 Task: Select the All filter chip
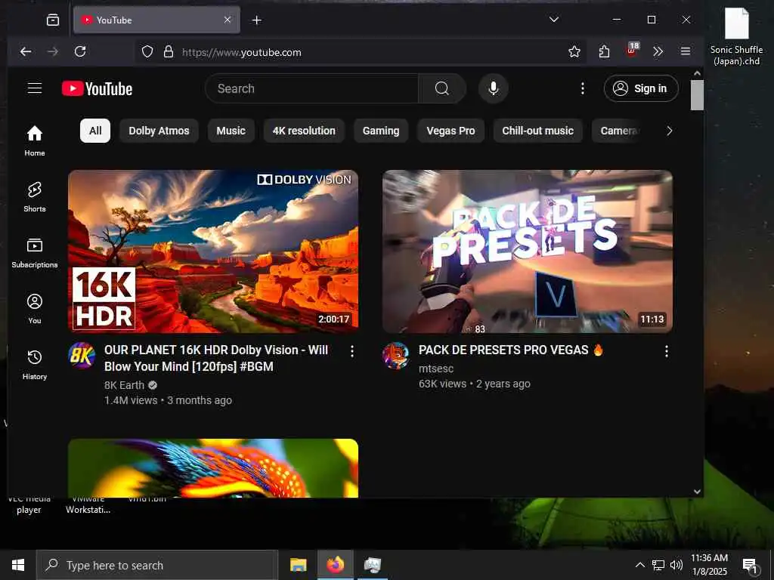coord(95,131)
